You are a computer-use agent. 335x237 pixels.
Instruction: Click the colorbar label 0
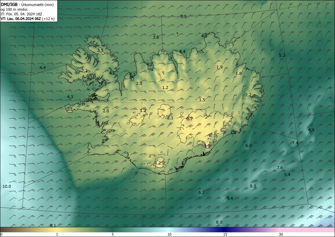[x=1, y=235]
